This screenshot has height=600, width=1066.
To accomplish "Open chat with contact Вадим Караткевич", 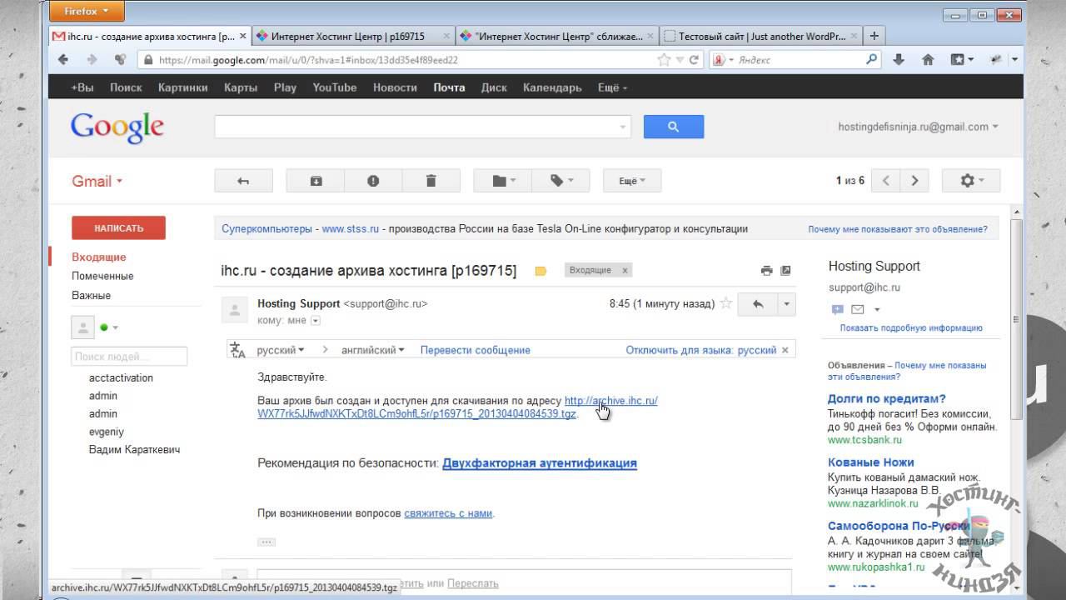I will [134, 450].
